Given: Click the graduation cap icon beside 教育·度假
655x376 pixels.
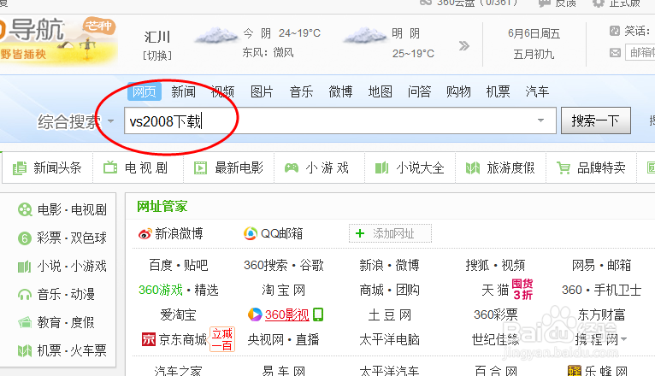Looking at the screenshot, I should (x=25, y=322).
